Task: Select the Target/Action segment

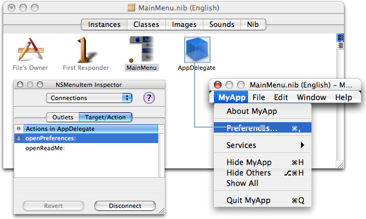Action: coord(105,117)
